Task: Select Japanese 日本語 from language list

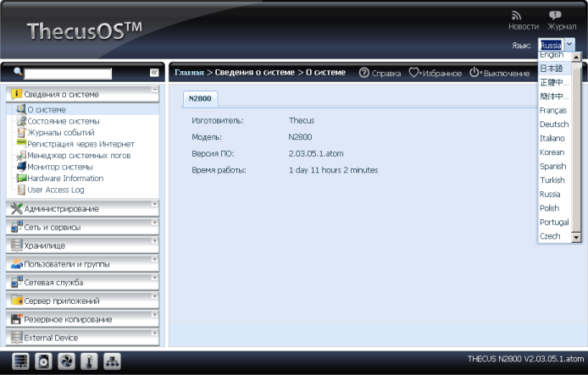Action: 555,69
